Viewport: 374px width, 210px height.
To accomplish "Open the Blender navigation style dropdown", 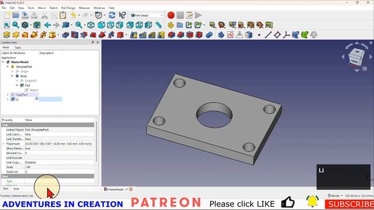I will click(335, 195).
